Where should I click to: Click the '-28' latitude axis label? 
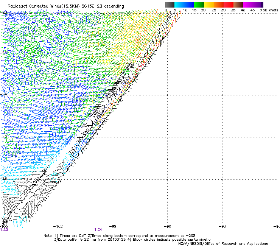[x=3, y=178]
